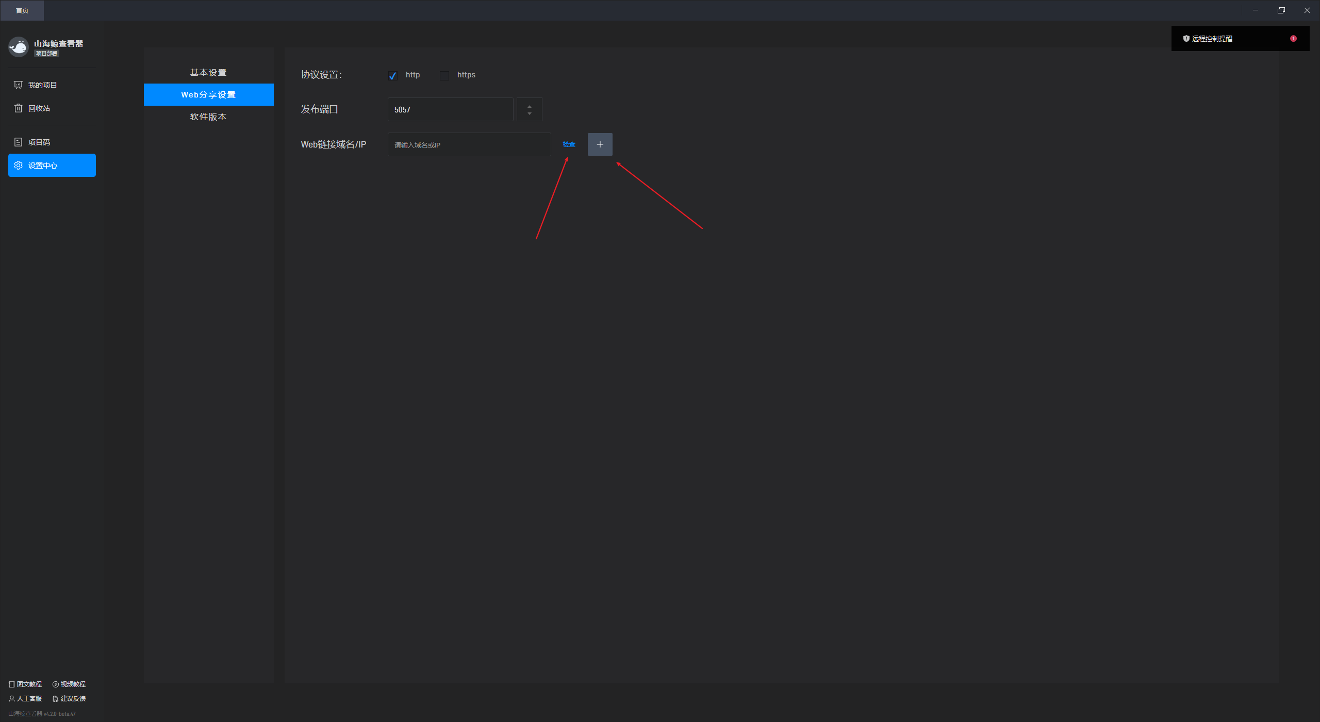
Task: Click the whale logo avatar
Action: [19, 47]
